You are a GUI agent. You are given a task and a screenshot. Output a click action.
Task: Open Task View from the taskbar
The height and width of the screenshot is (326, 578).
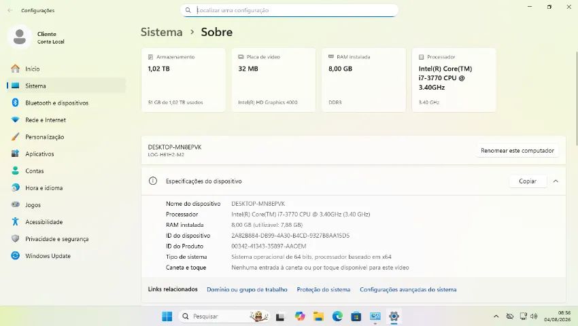280,316
